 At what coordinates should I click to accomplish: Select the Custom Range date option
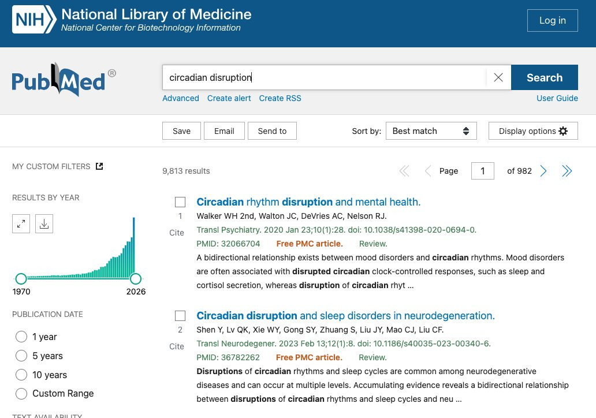(x=21, y=394)
